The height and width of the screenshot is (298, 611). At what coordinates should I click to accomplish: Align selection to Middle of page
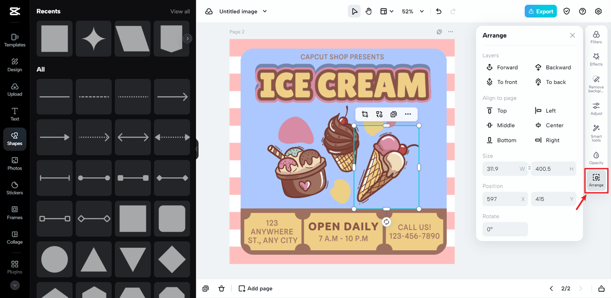tap(500, 126)
